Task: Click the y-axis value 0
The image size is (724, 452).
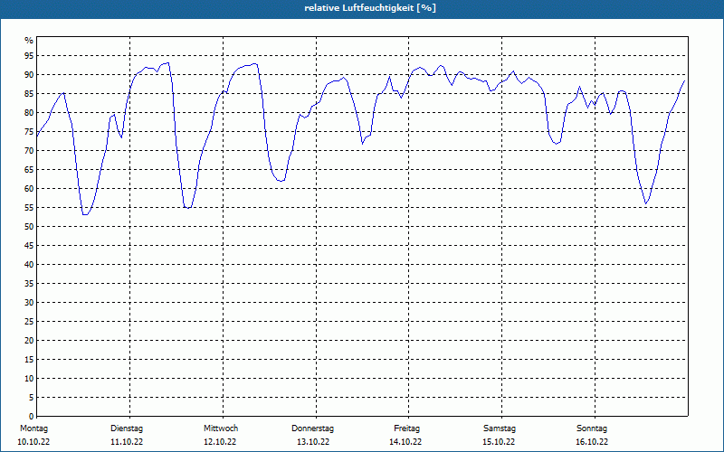Action: pos(32,417)
